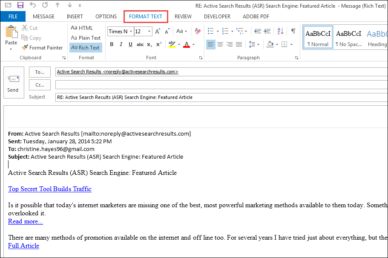Send the email message
The image size is (388, 258).
(x=14, y=83)
